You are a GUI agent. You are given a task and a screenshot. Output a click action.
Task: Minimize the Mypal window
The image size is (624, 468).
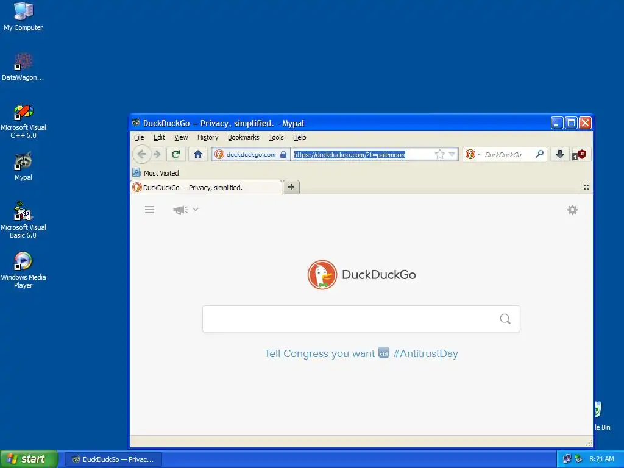click(557, 123)
